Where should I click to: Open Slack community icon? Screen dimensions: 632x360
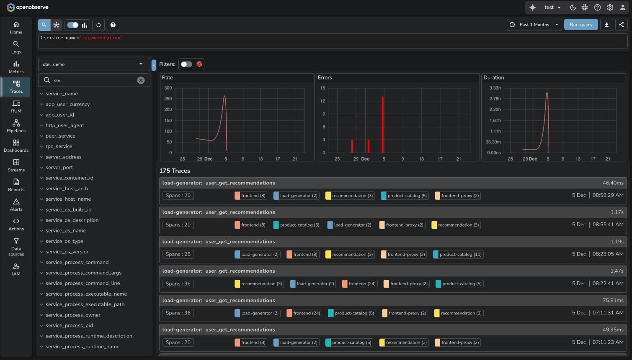tap(585, 8)
